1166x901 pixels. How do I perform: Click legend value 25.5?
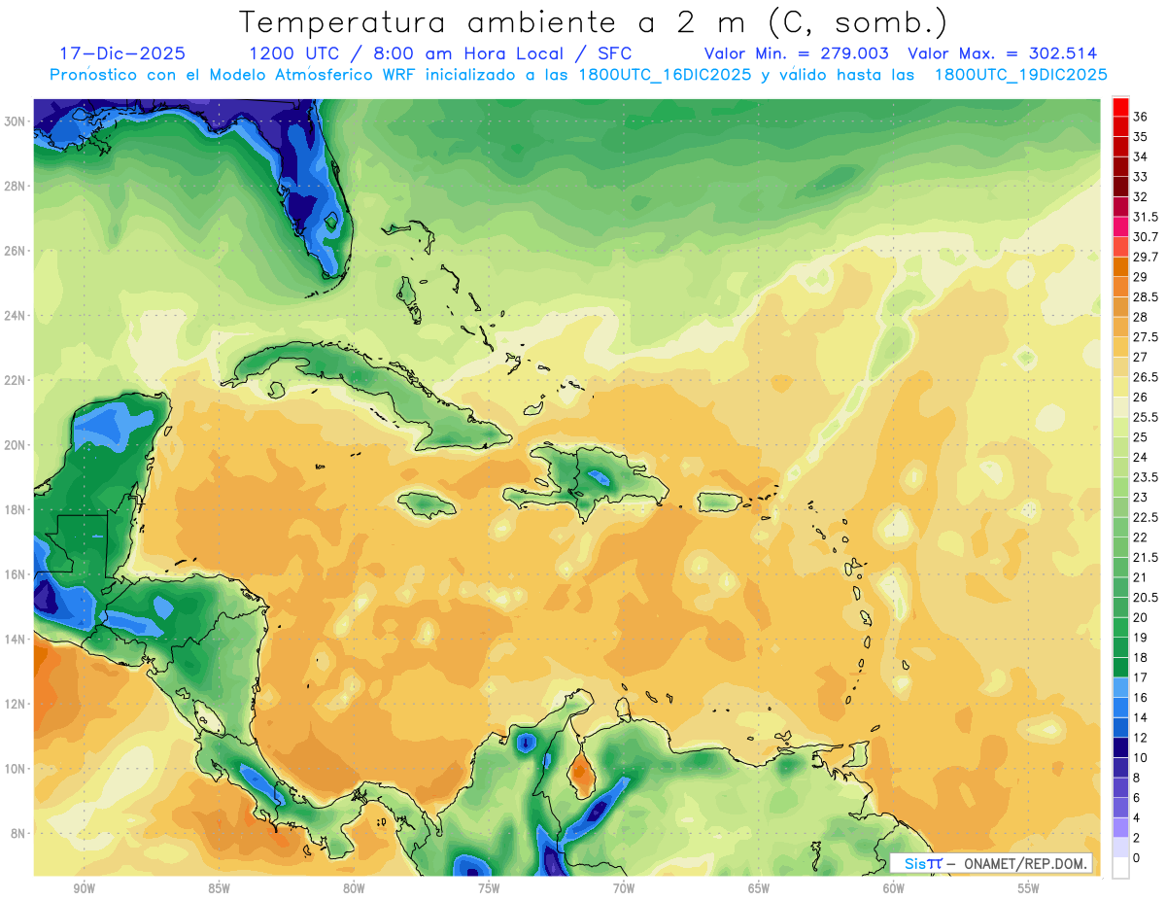click(x=1146, y=417)
